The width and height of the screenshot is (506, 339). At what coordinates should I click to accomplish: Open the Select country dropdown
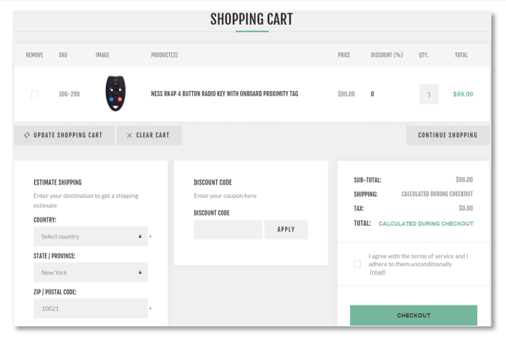point(90,237)
